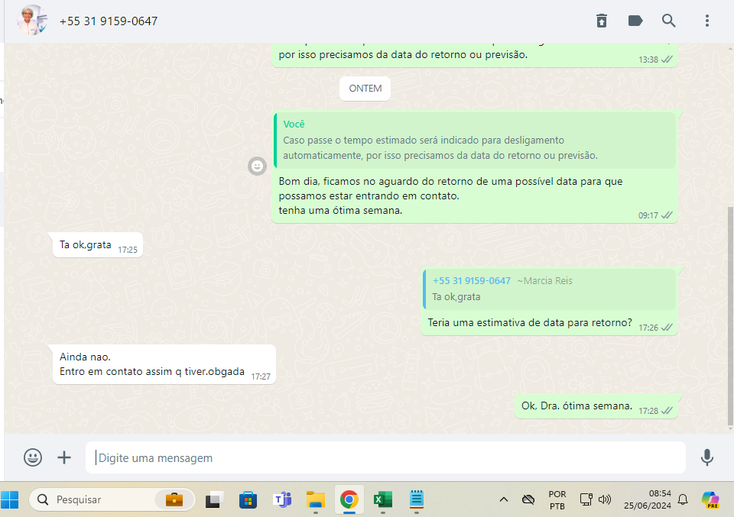Jump to quoted 'Você' message preview

tap(475, 140)
